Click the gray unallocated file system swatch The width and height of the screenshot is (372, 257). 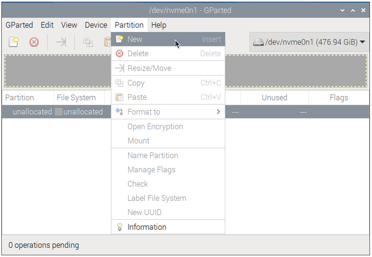[x=59, y=112]
